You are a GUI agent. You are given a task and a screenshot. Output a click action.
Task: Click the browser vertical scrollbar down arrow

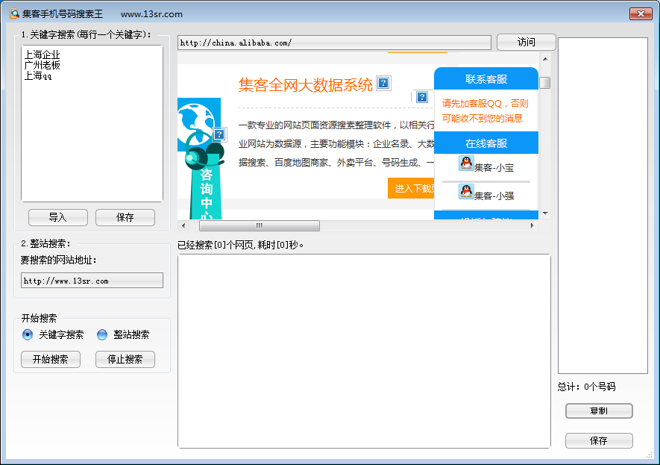[545, 213]
